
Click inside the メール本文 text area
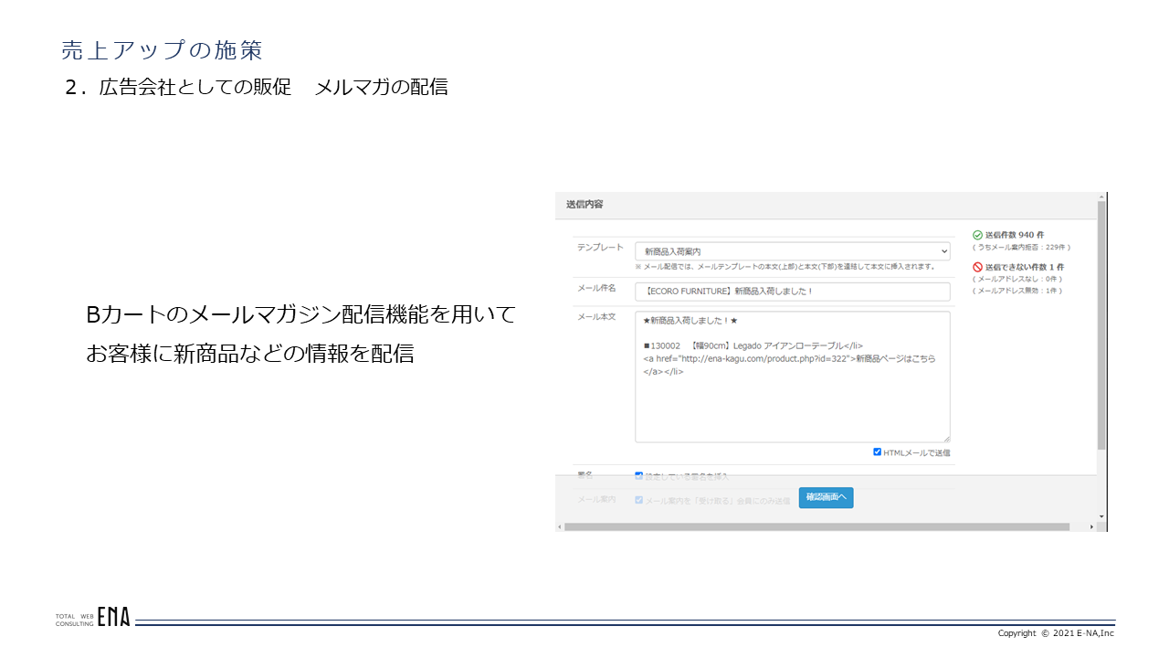click(792, 377)
